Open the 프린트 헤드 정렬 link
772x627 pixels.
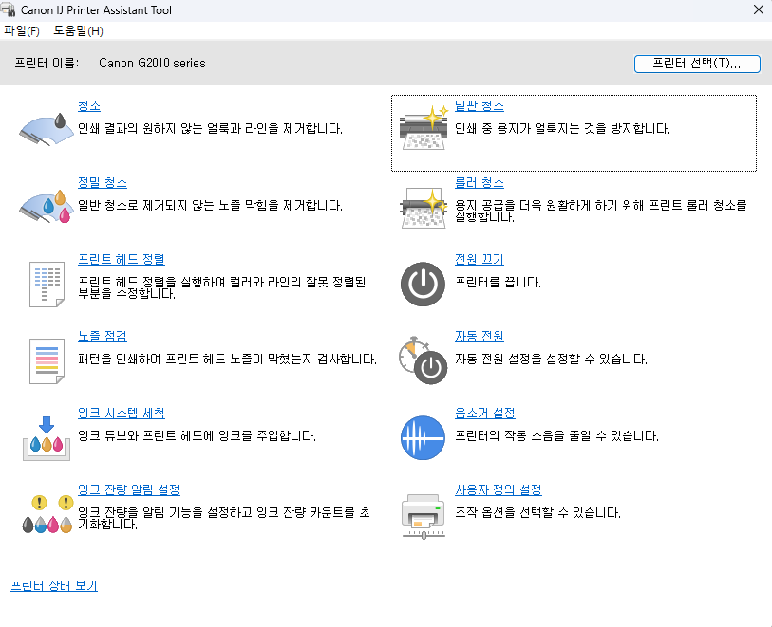pyautogui.click(x=122, y=259)
